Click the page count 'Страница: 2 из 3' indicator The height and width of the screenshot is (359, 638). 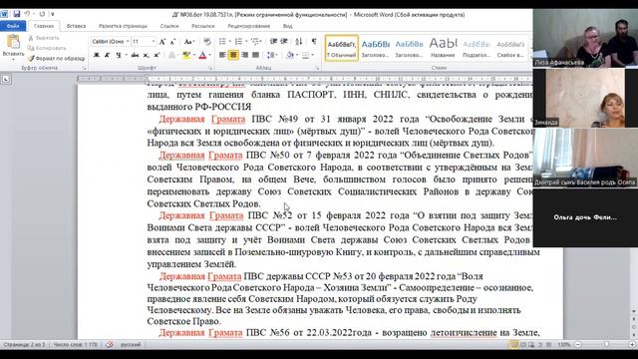24,345
